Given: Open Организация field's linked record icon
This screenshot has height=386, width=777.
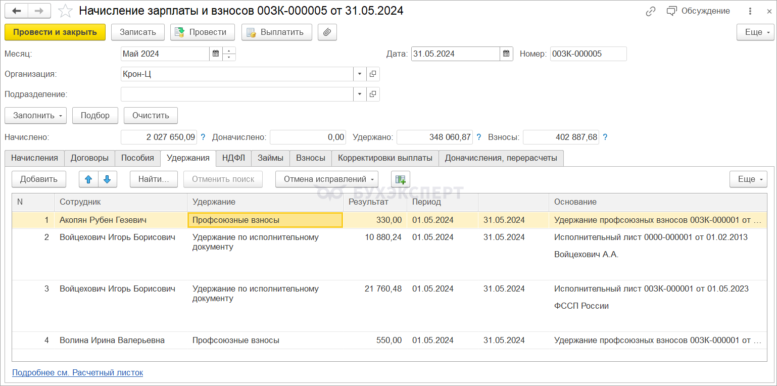Looking at the screenshot, I should 373,74.
